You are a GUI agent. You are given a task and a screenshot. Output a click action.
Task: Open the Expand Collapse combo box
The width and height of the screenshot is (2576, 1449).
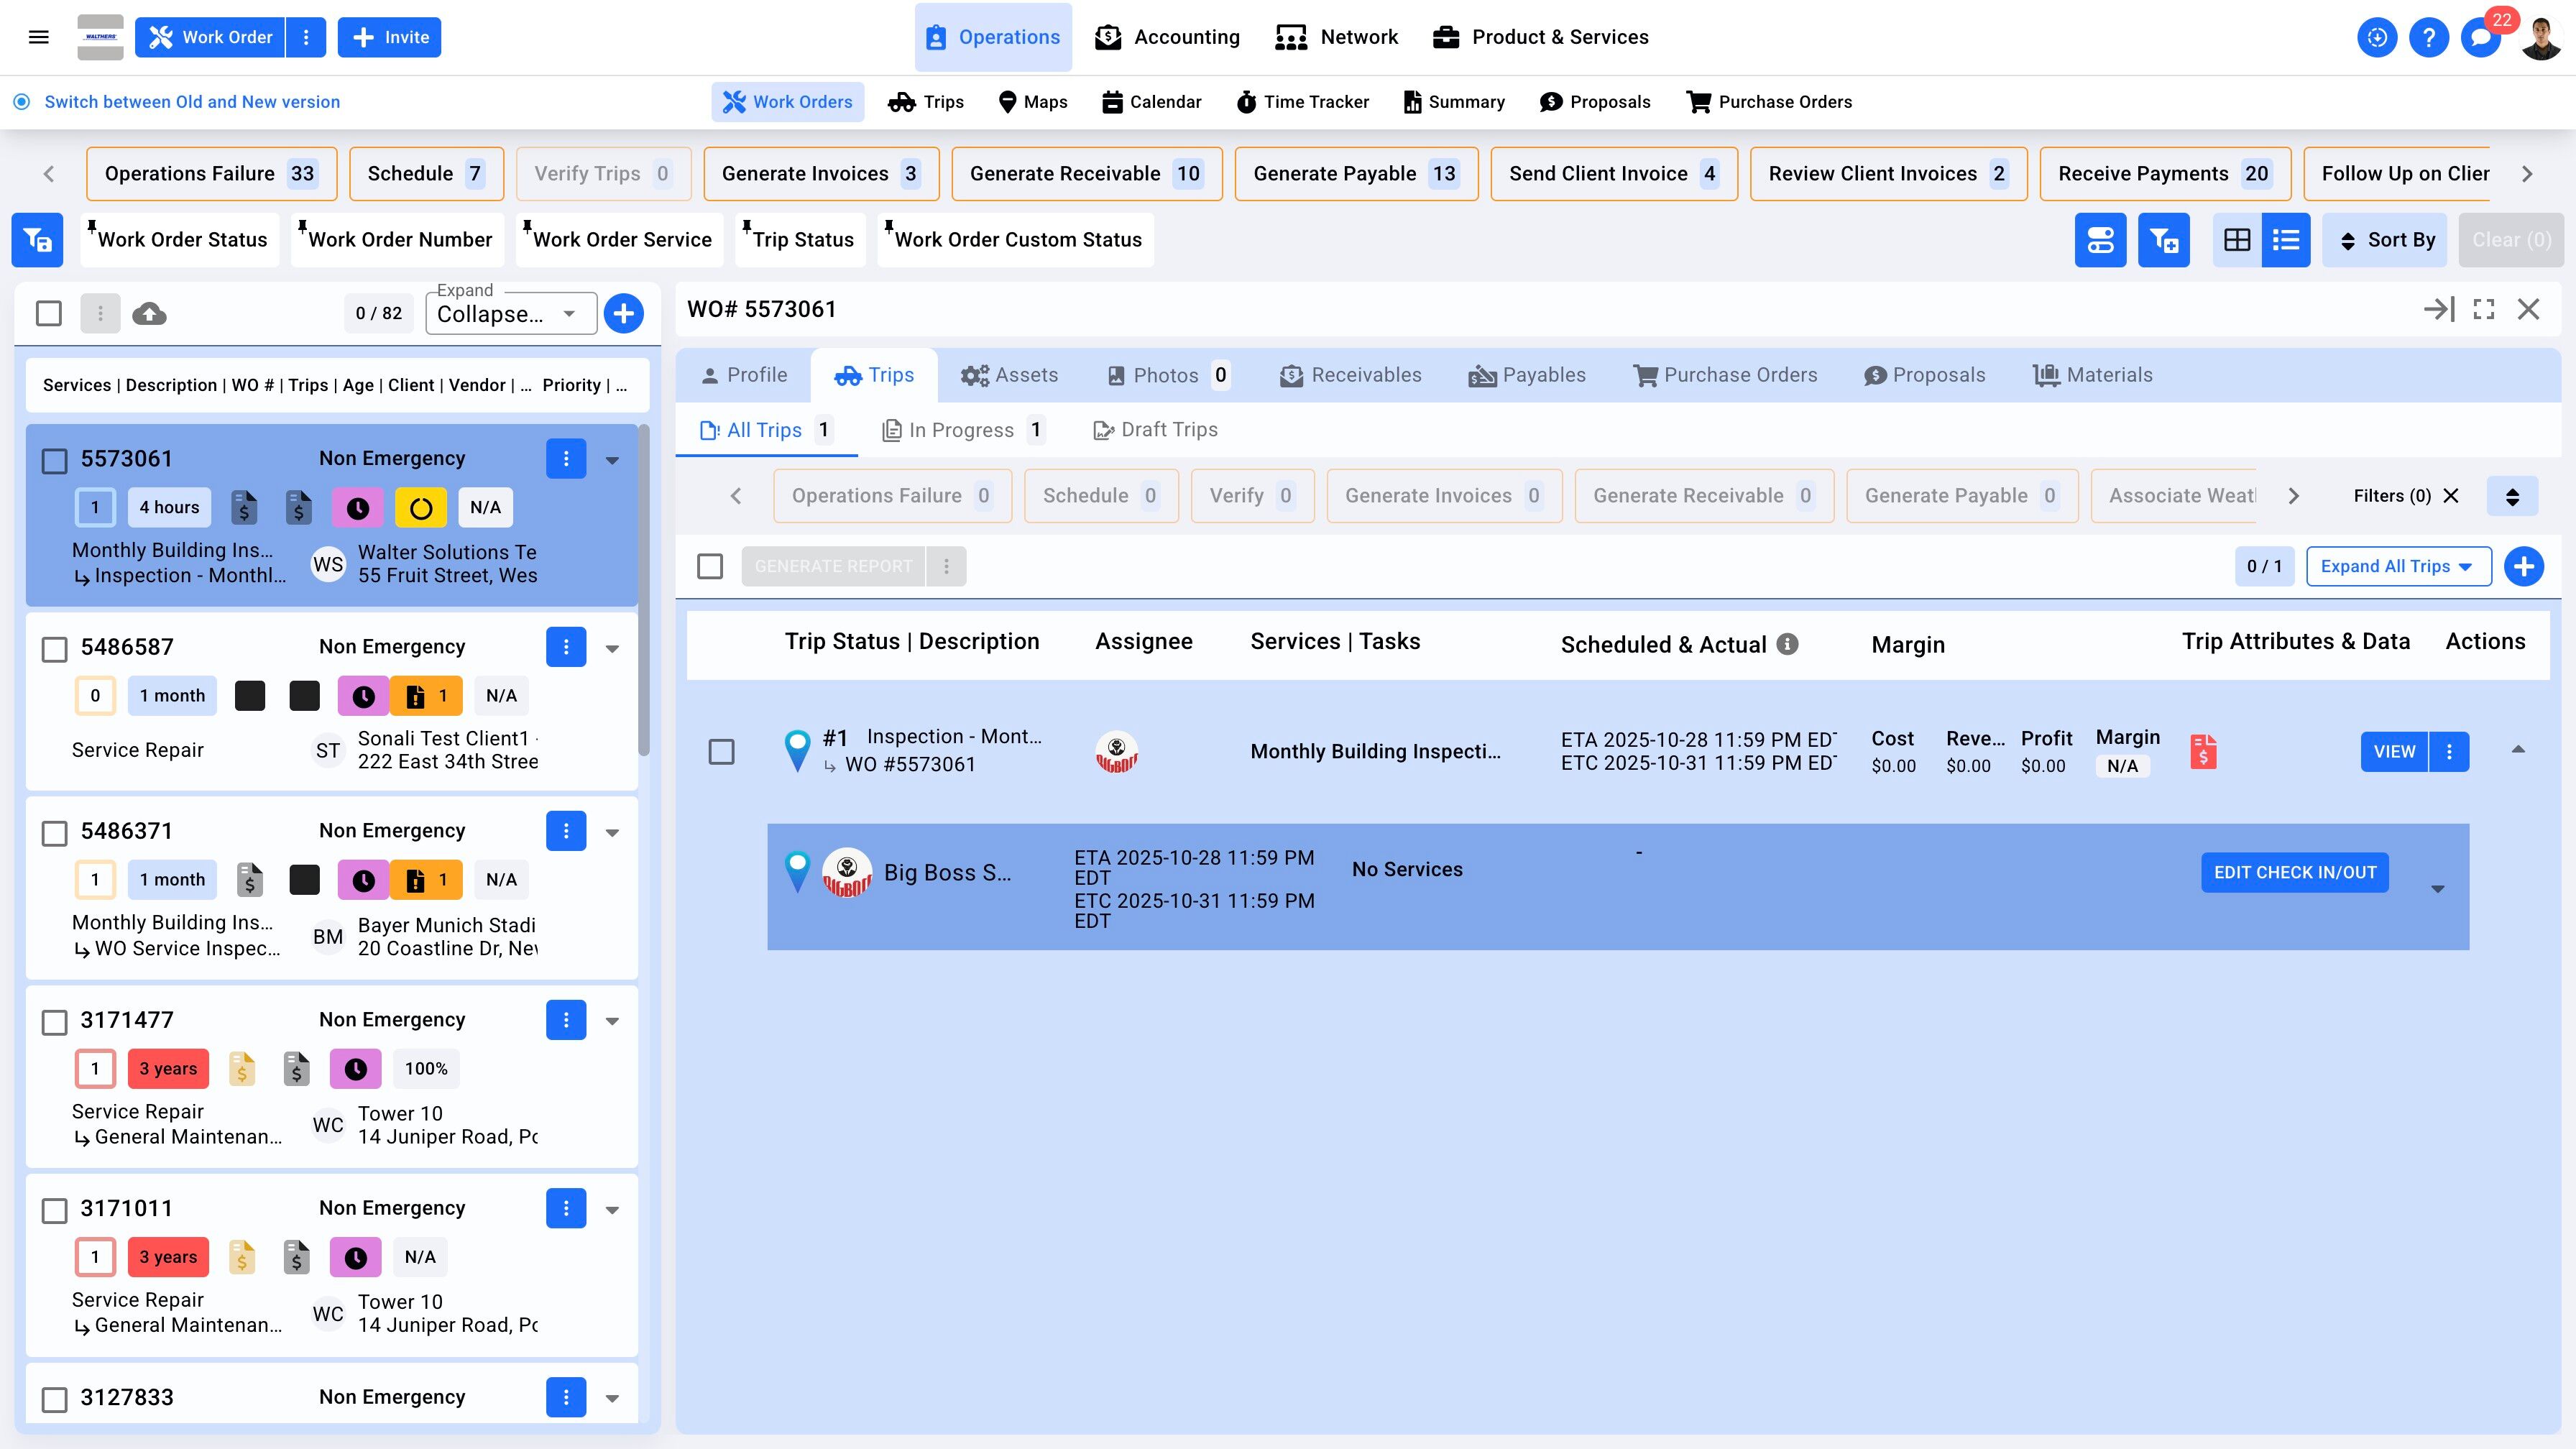510,314
